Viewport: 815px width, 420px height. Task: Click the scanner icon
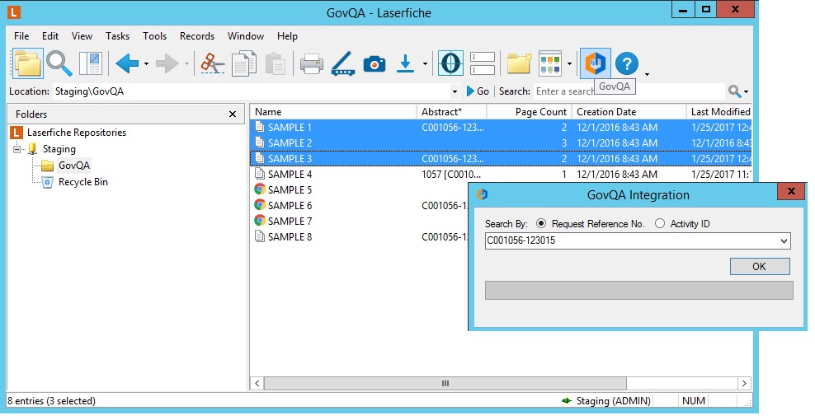point(343,63)
